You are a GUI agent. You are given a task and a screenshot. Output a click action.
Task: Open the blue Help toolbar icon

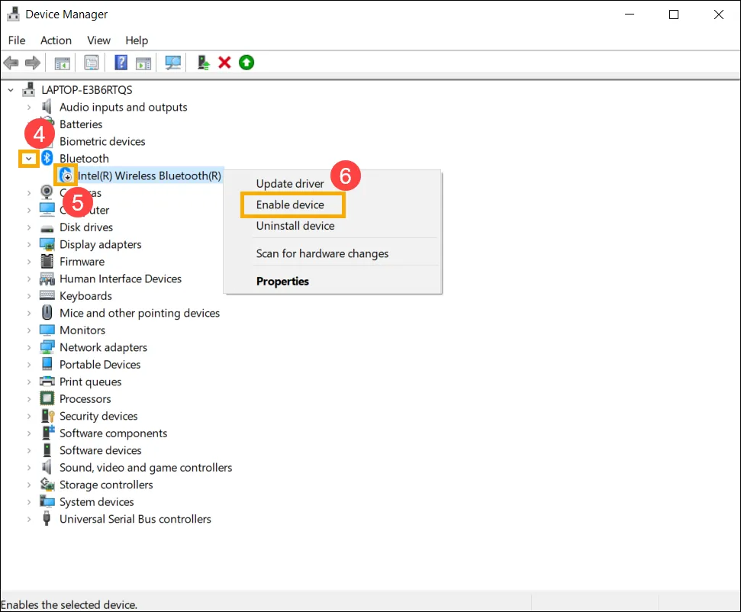(x=121, y=63)
